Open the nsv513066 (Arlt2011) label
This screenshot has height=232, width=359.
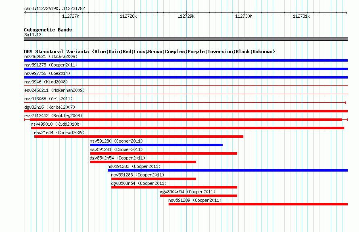point(48,99)
